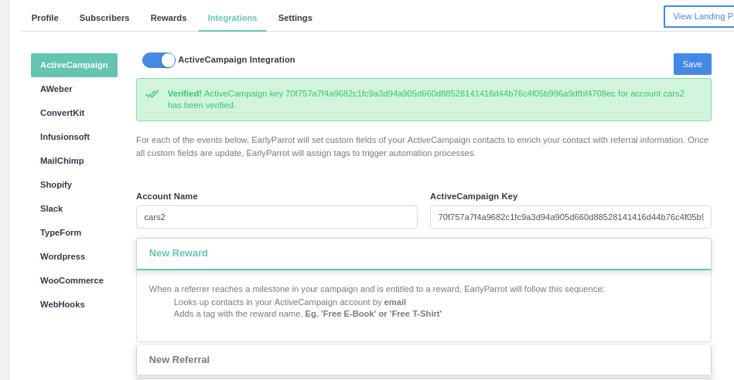Open MailChimp integration
The width and height of the screenshot is (734, 380).
62,161
